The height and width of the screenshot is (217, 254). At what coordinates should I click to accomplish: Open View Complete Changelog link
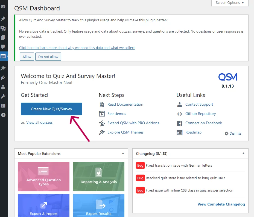pyautogui.click(x=221, y=204)
